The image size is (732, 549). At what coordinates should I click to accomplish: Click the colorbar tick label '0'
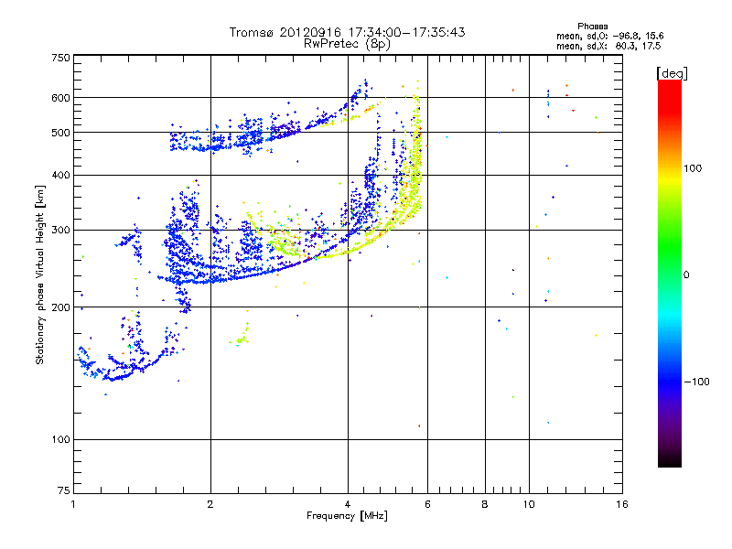tap(686, 274)
